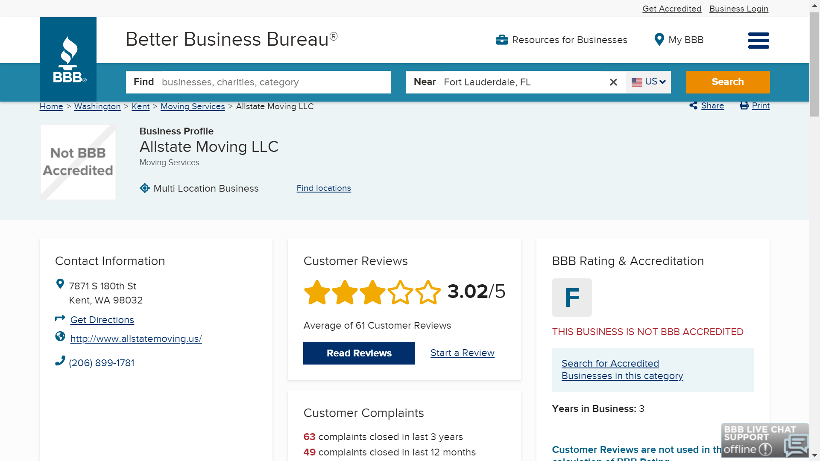
Task: Click Years in Business text
Action: coord(598,408)
